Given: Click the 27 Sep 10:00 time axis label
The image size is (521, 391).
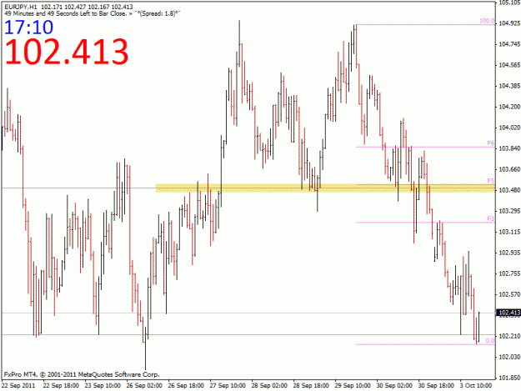Looking at the screenshot, I should click(228, 385).
